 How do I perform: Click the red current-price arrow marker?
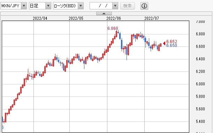pyautogui.click(x=164, y=43)
